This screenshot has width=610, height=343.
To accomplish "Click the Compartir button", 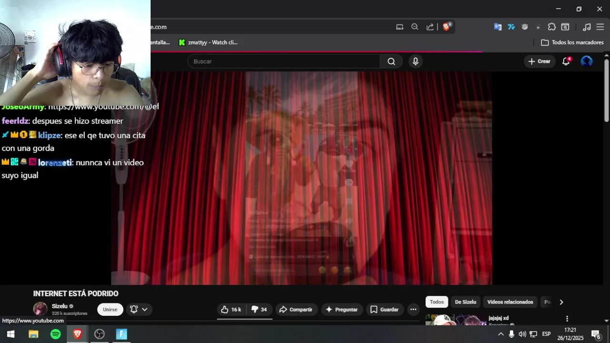I will pos(295,310).
